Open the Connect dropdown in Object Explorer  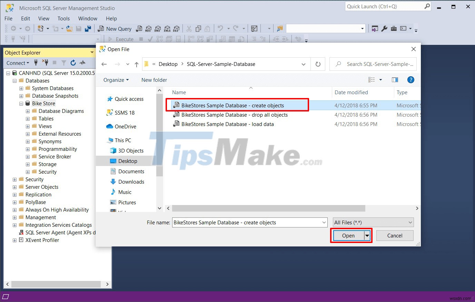point(18,63)
